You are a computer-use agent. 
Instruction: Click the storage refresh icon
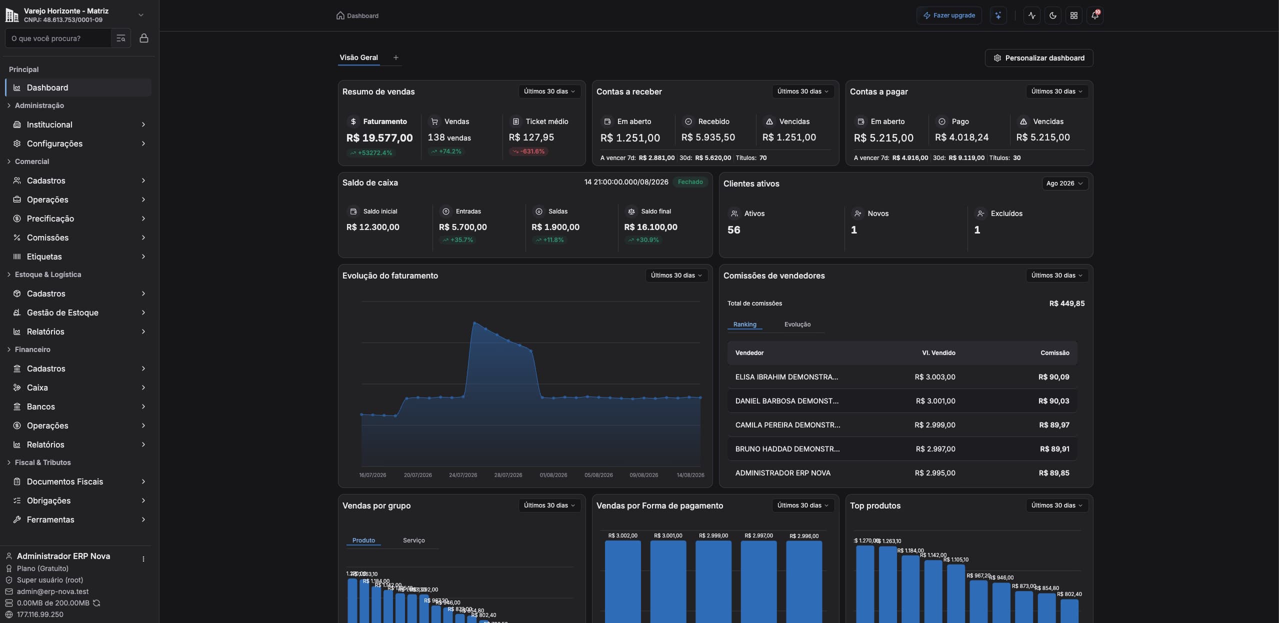[x=96, y=603]
